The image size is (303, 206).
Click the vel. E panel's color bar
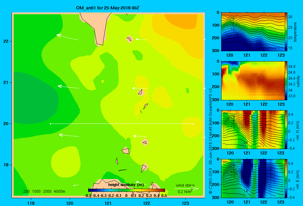click(x=286, y=178)
